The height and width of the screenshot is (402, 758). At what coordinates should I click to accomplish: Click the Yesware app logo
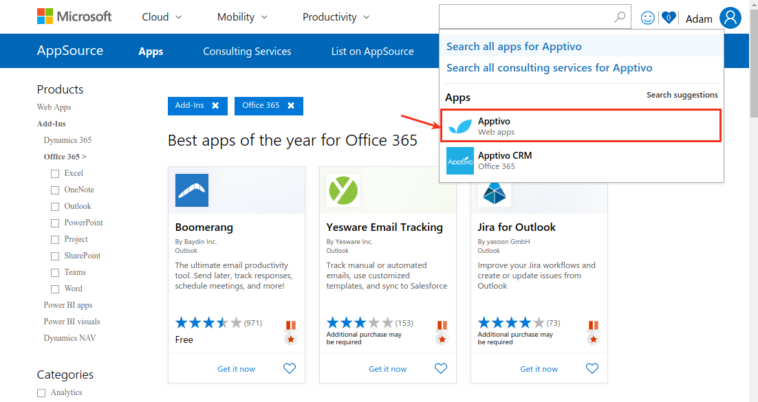coord(343,190)
